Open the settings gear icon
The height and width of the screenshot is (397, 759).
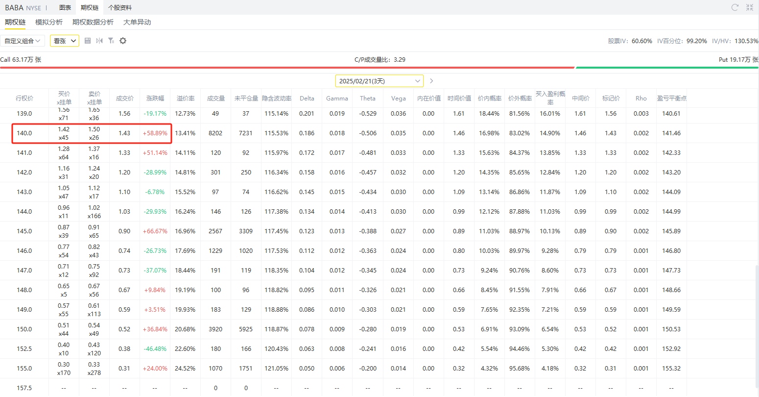pos(123,41)
